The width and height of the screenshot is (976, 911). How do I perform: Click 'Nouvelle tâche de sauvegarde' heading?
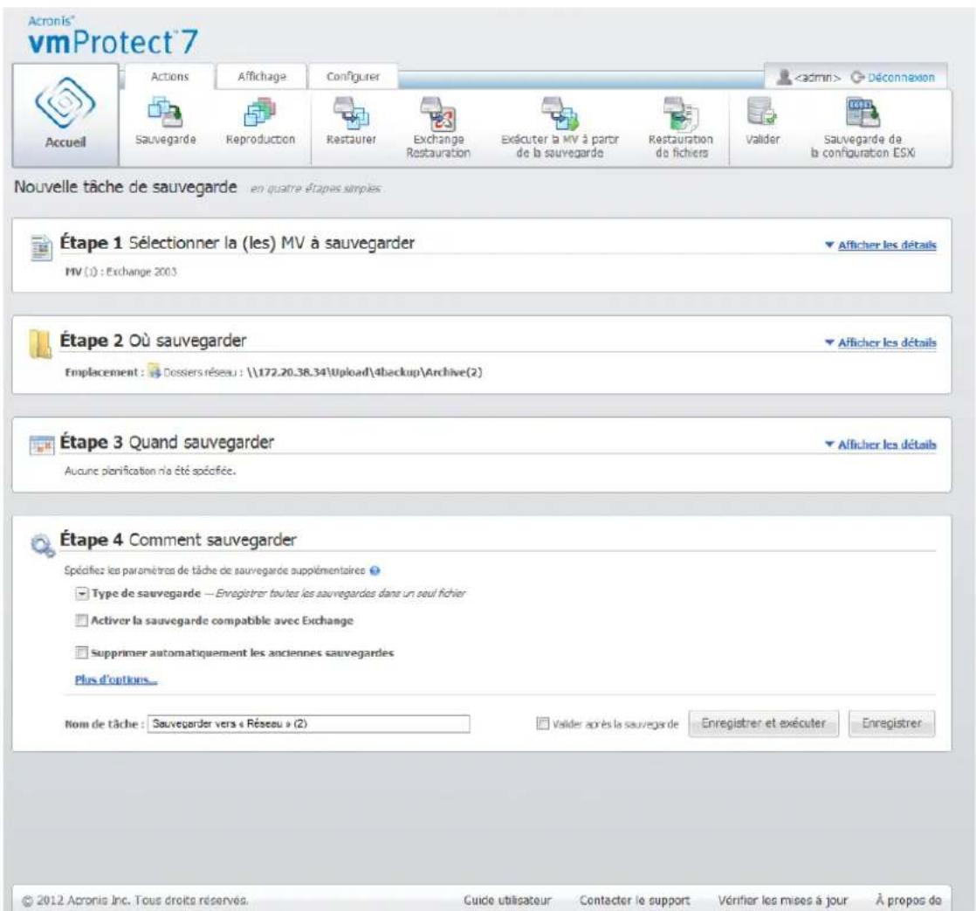pyautogui.click(x=125, y=187)
